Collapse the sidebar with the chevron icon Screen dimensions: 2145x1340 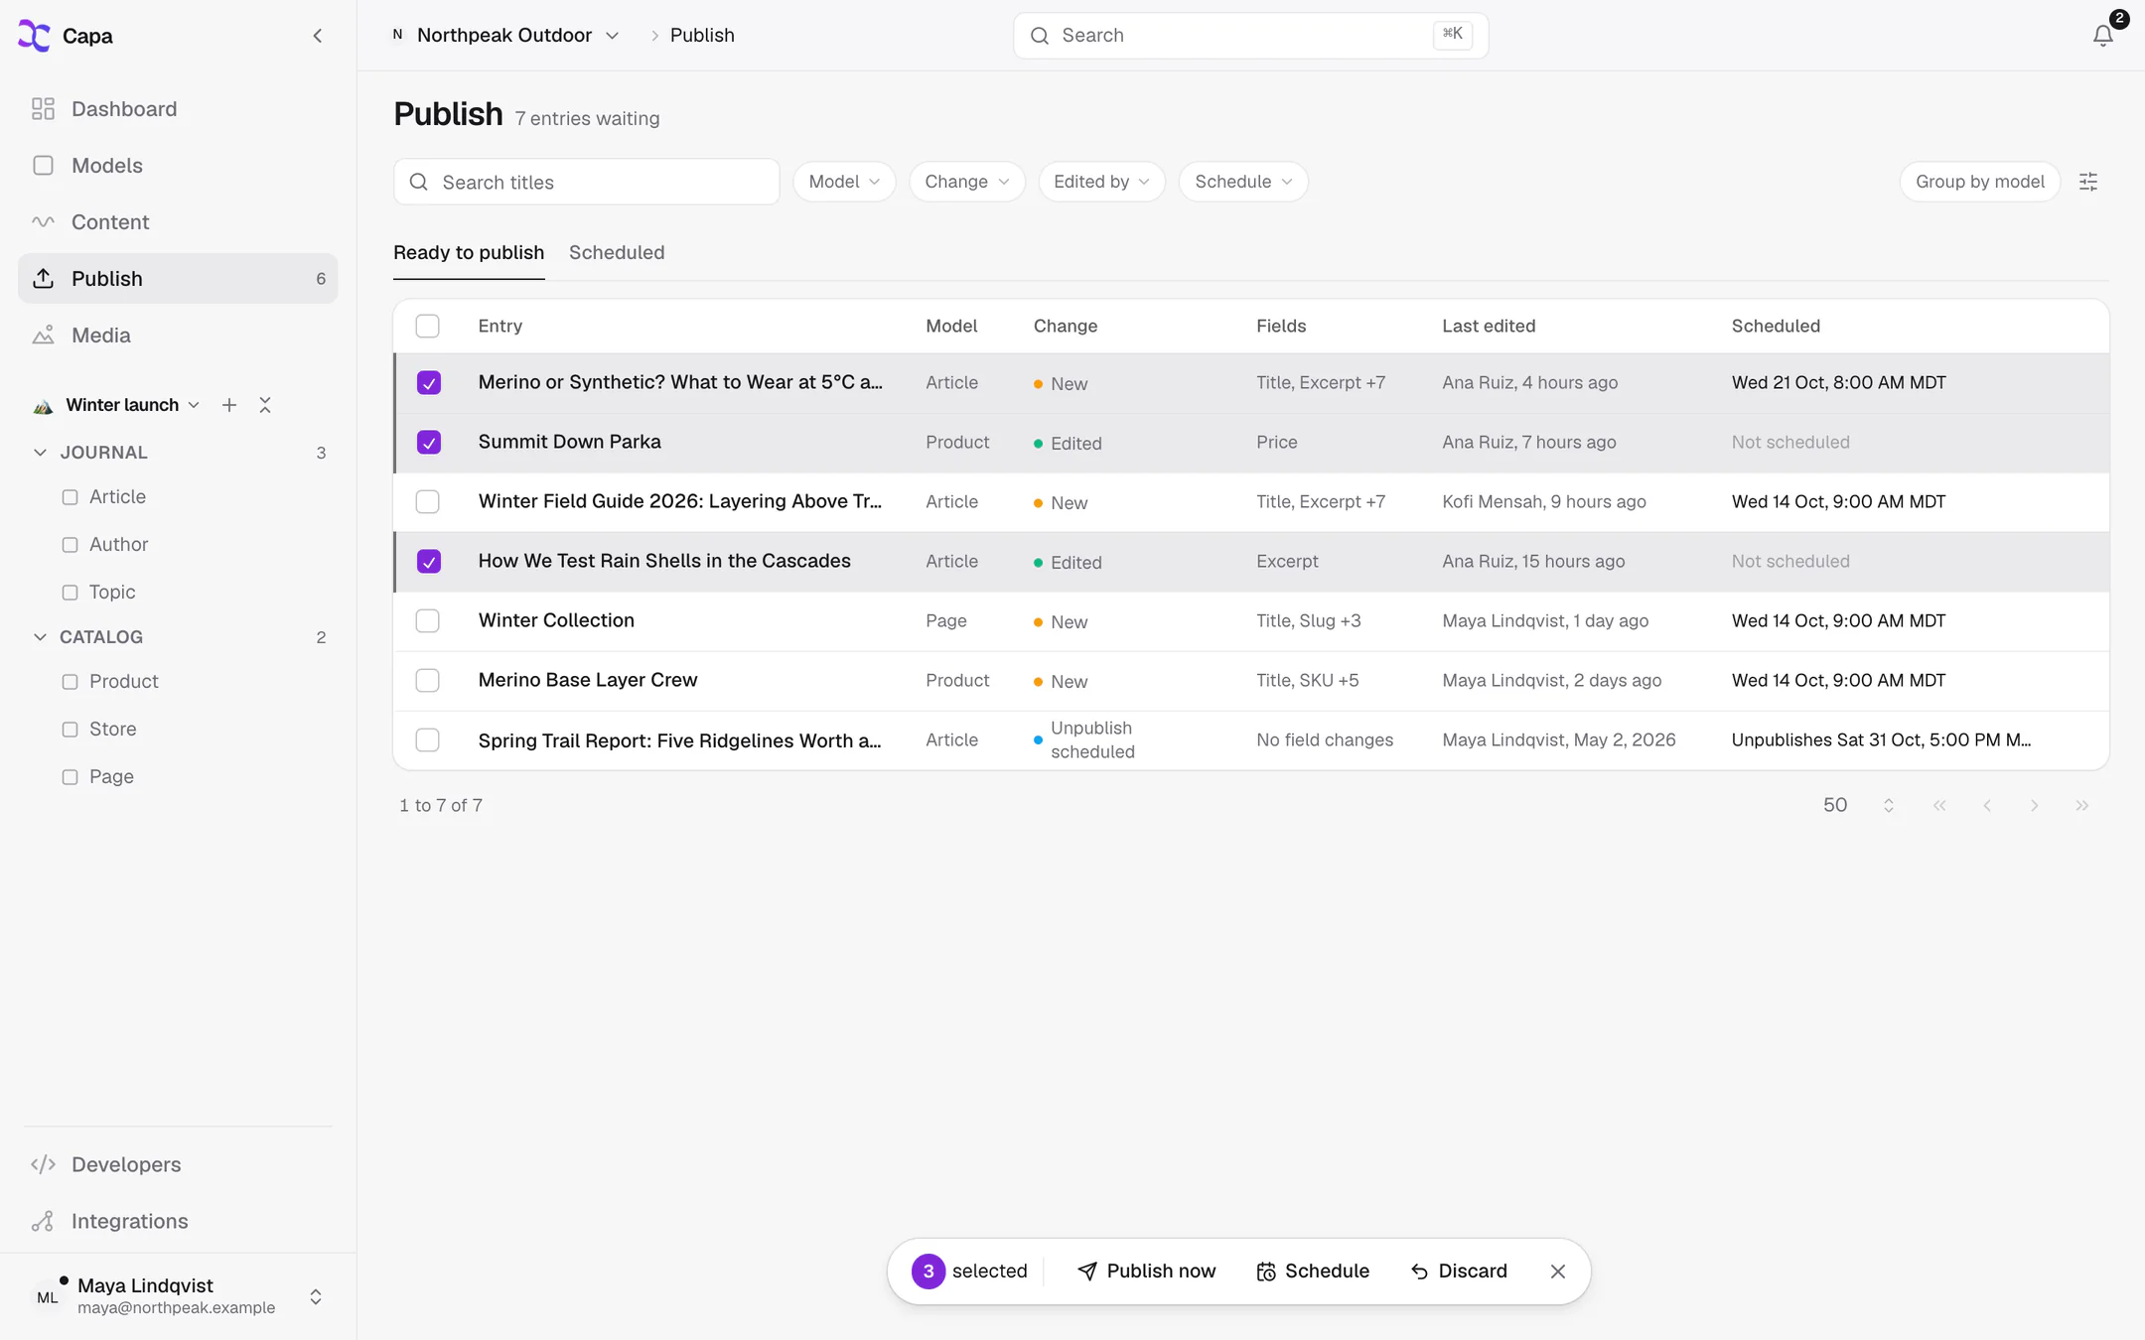(318, 36)
